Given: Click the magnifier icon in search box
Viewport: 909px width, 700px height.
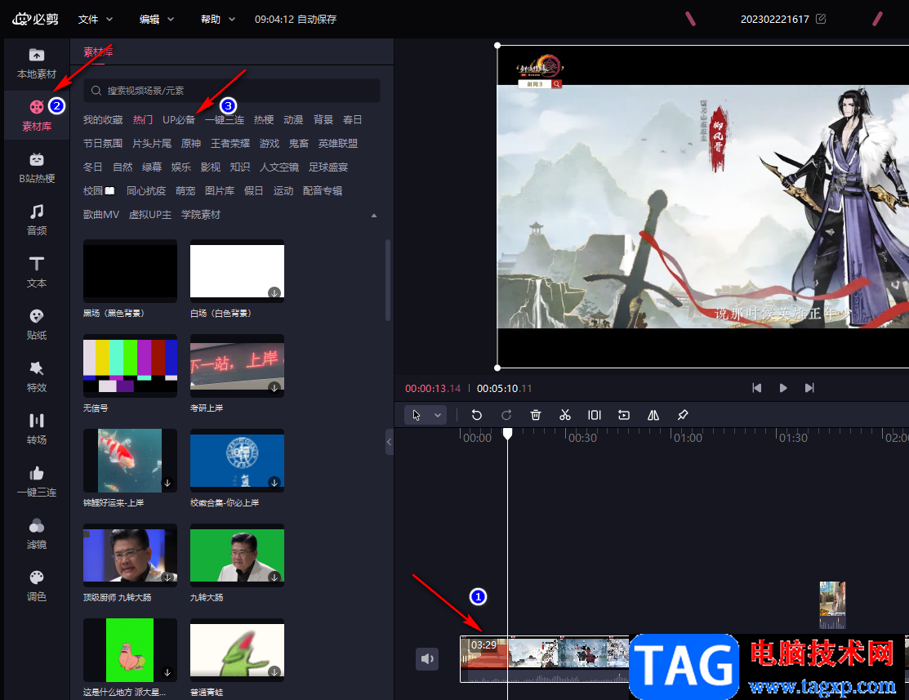Looking at the screenshot, I should click(97, 91).
